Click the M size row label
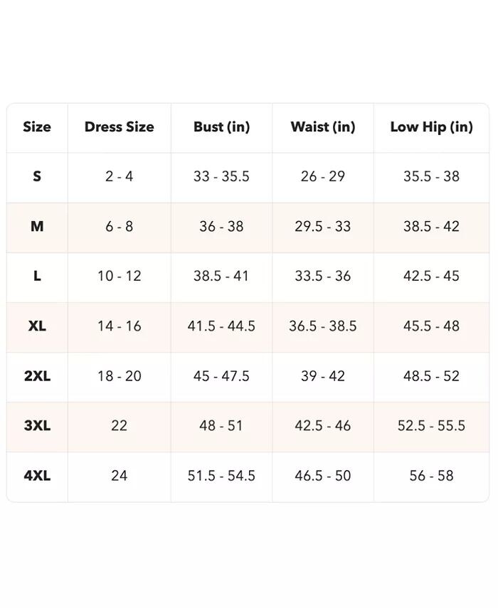 [x=37, y=226]
